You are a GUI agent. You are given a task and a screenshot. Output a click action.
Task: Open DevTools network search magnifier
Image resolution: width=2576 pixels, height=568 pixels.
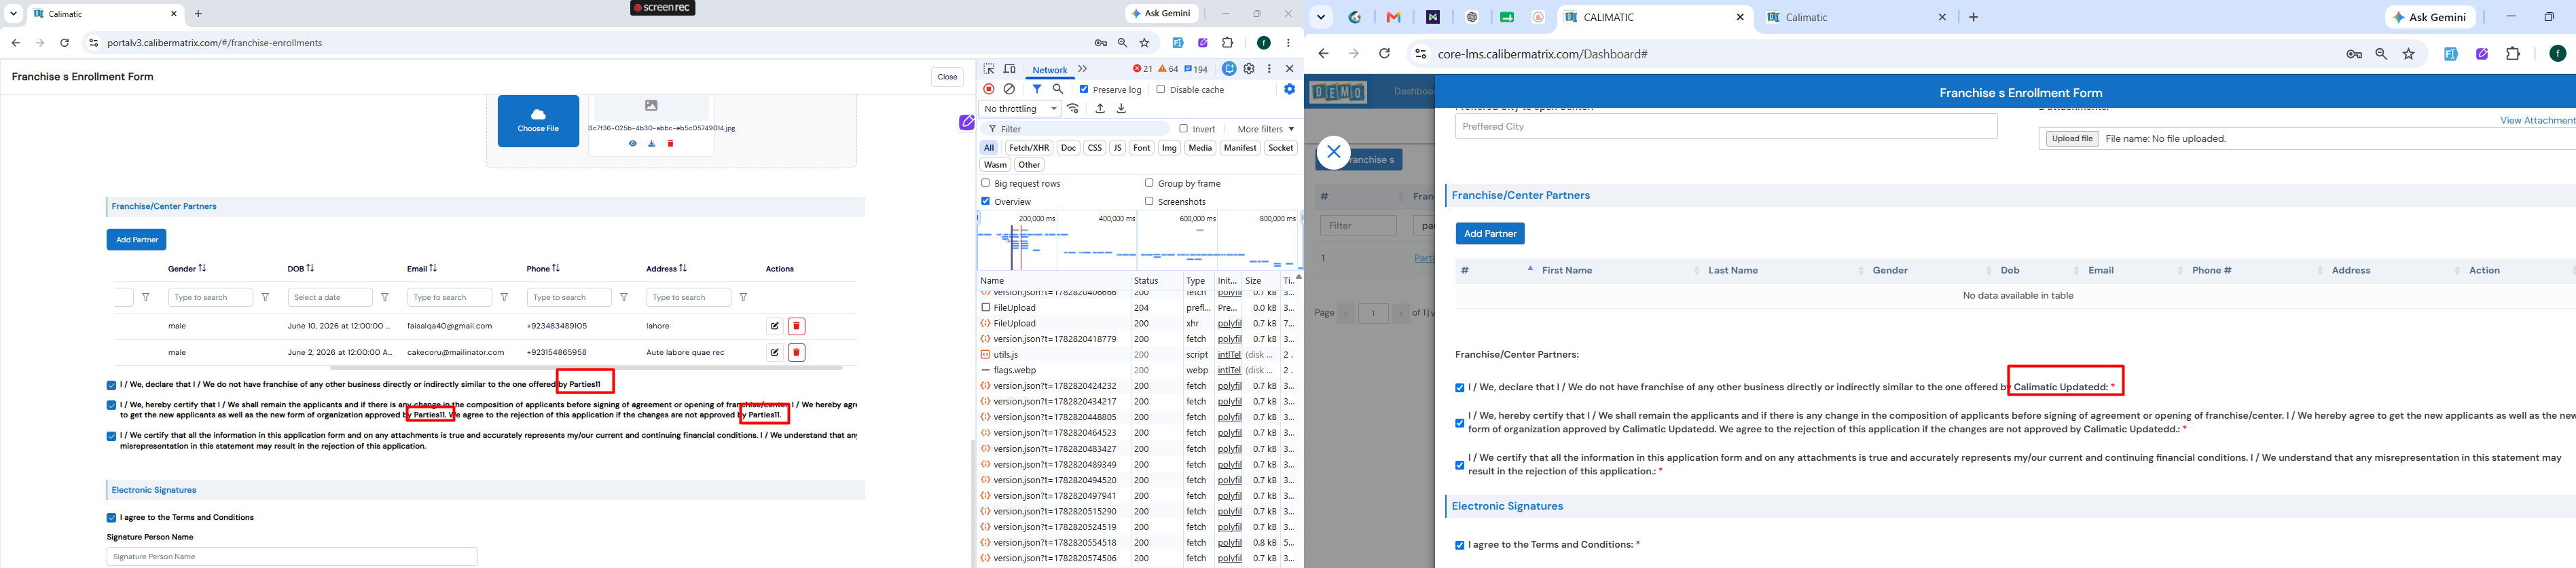1058,89
